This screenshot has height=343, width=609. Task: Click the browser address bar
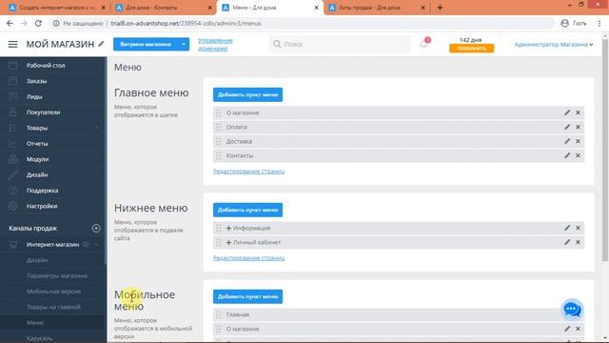(301, 23)
